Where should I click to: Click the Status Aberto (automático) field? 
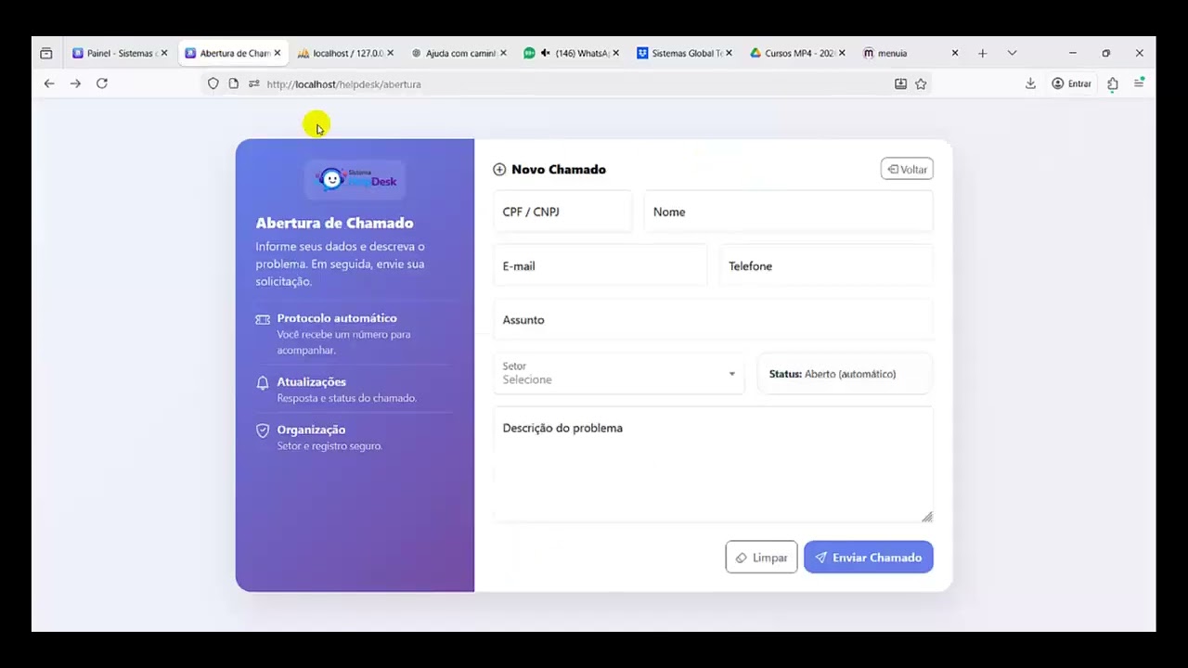click(x=845, y=373)
